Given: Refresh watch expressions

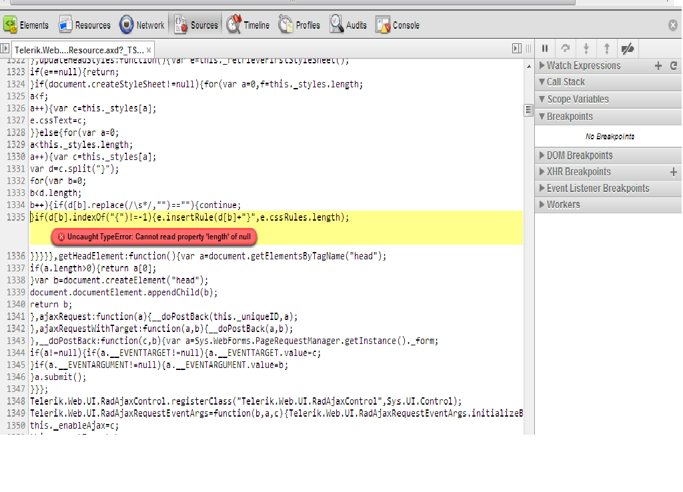Looking at the screenshot, I should pyautogui.click(x=674, y=66).
